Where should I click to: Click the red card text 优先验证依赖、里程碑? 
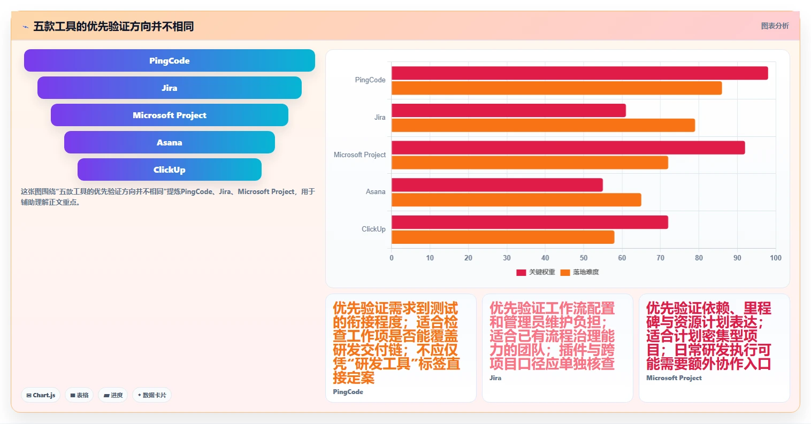coord(709,336)
